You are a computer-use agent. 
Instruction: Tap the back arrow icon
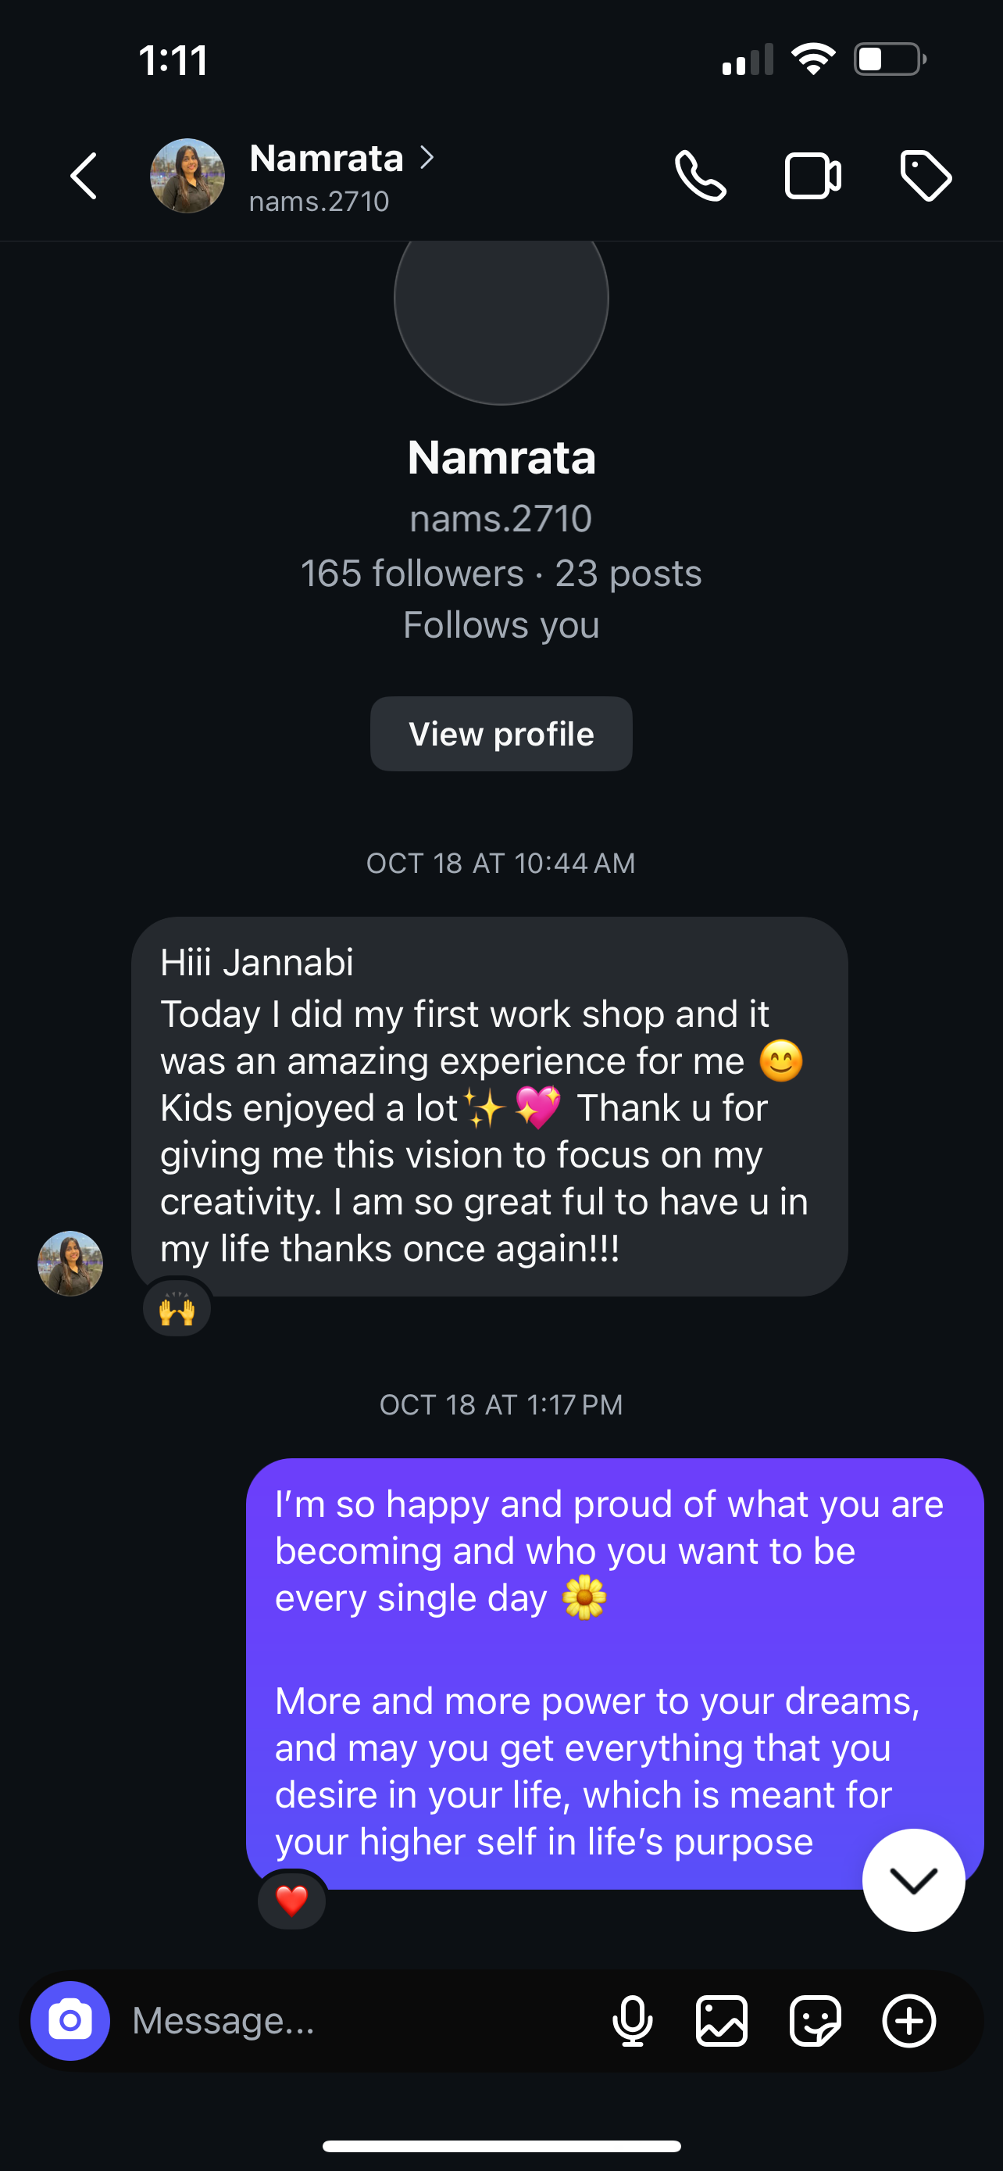[84, 176]
